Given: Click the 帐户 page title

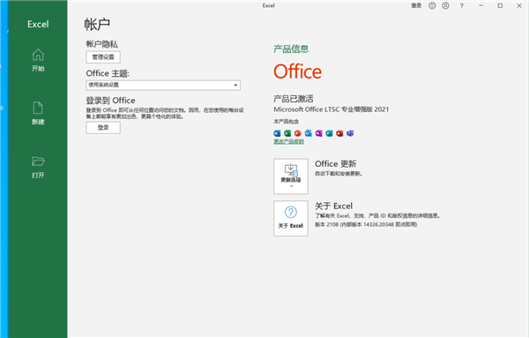Looking at the screenshot, I should point(97,25).
